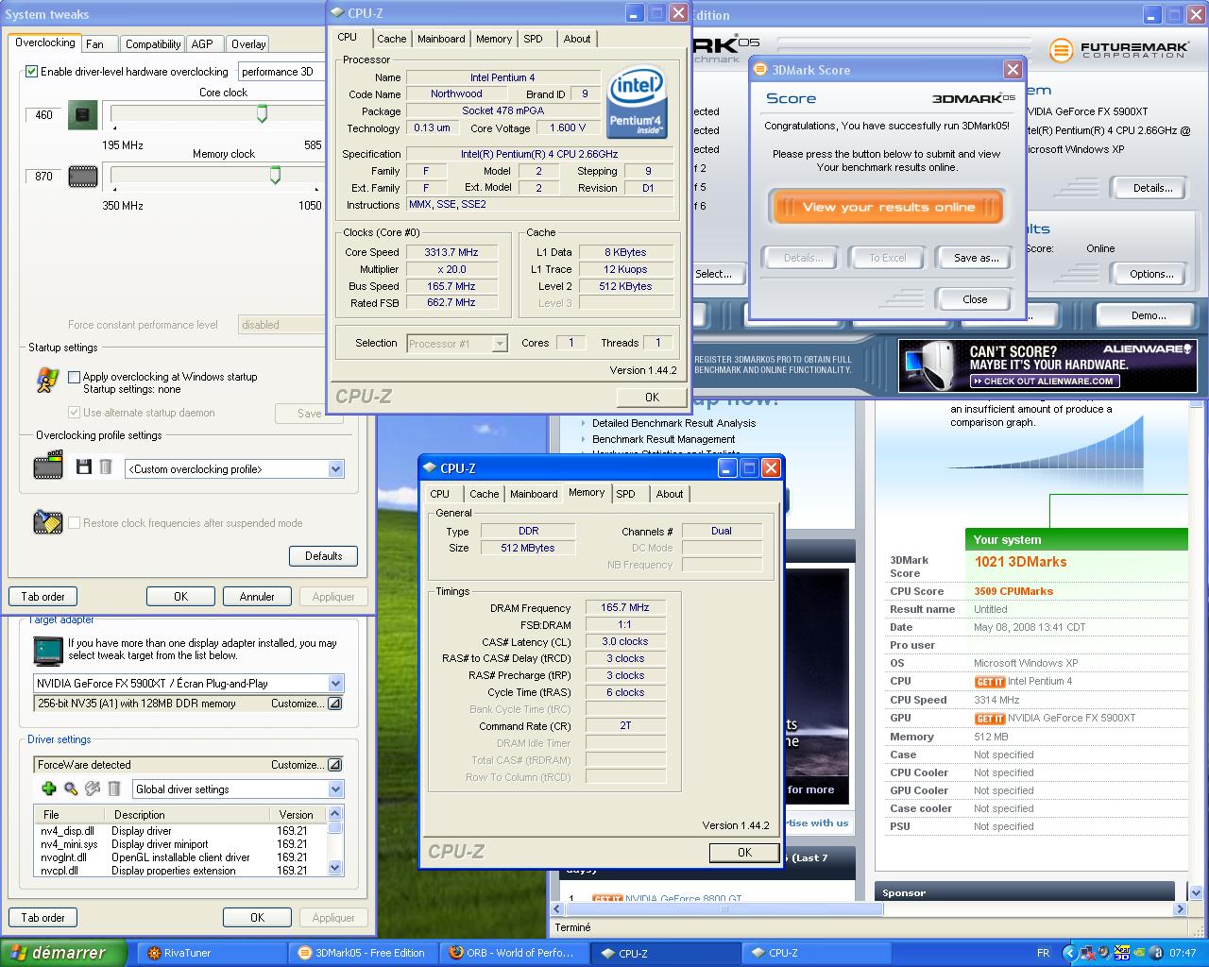Open the Global driver settings dropdown

(x=238, y=789)
